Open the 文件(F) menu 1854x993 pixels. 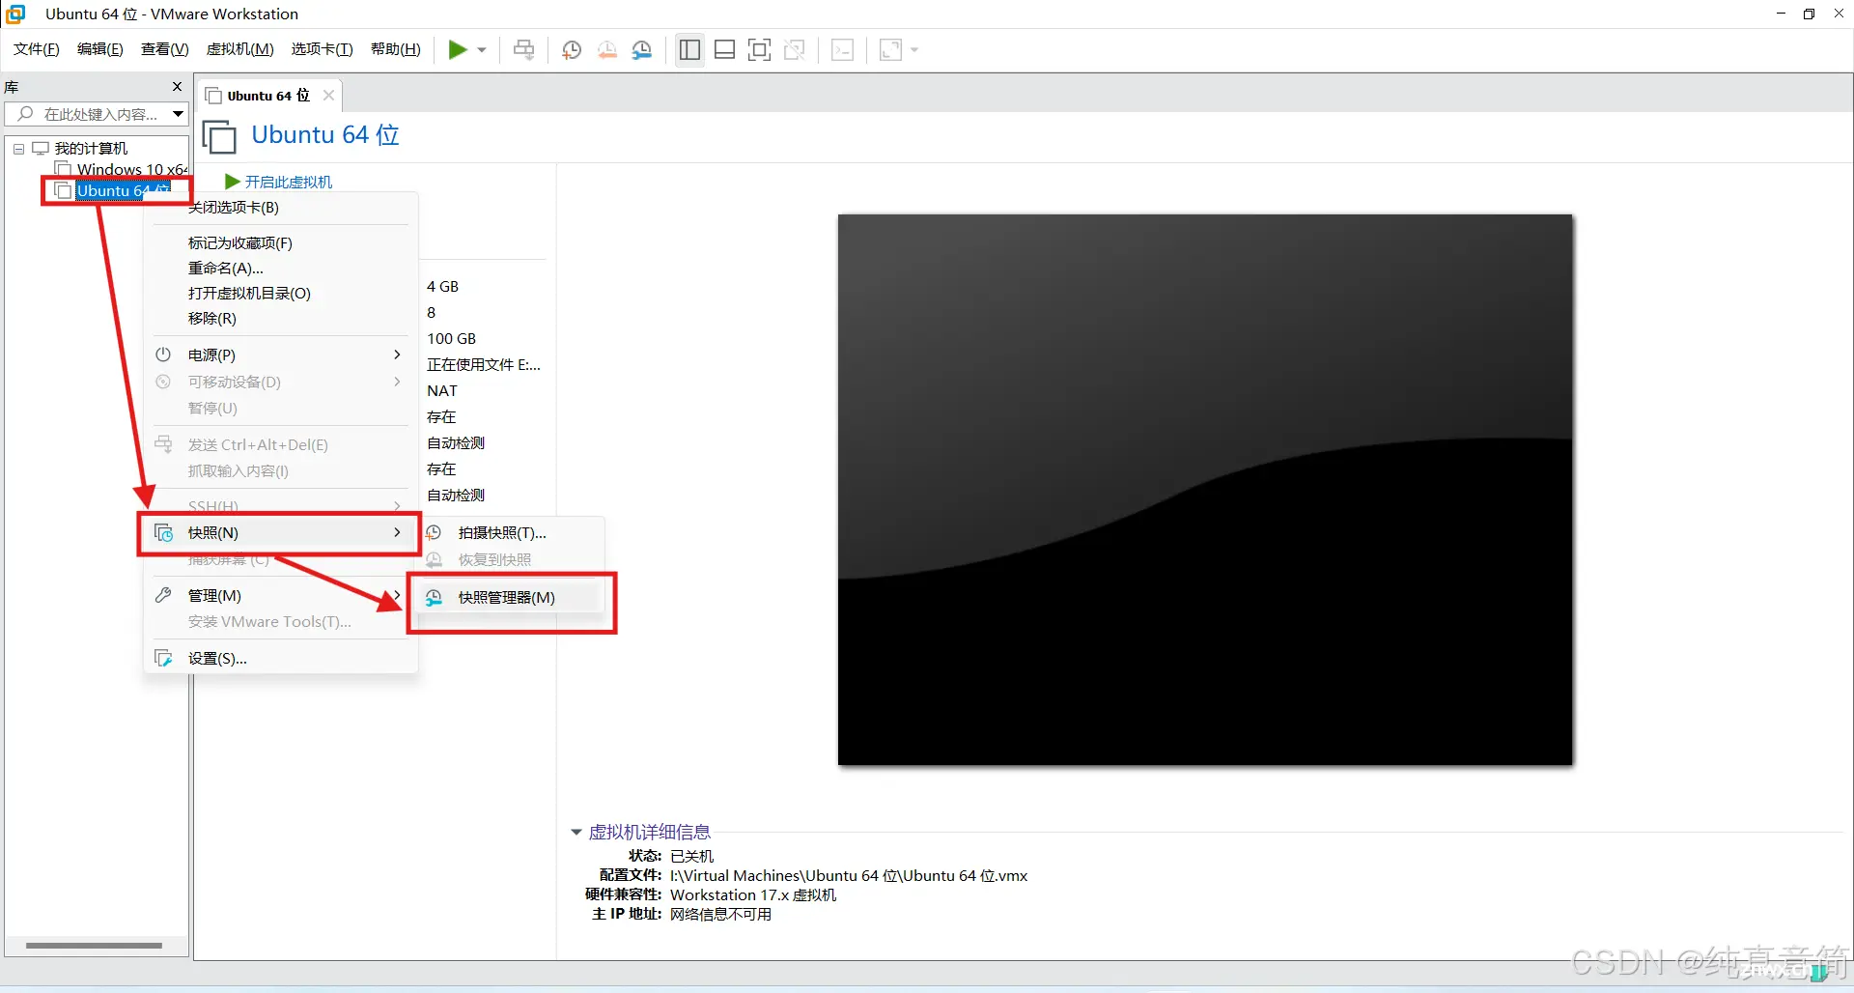[x=37, y=49]
